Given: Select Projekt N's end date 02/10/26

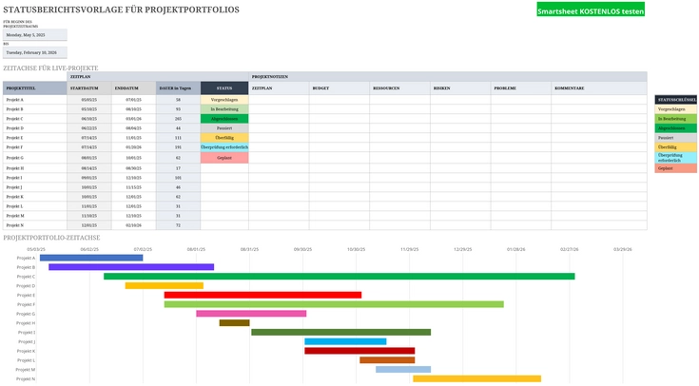Looking at the screenshot, I should (x=134, y=225).
